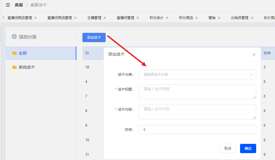Confirm with the 确定 button
This screenshot has height=160, width=275.
pos(248,148)
